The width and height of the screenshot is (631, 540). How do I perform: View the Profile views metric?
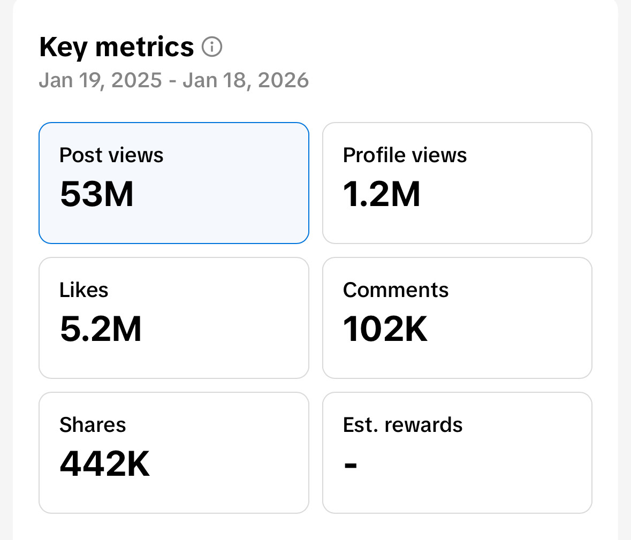457,182
